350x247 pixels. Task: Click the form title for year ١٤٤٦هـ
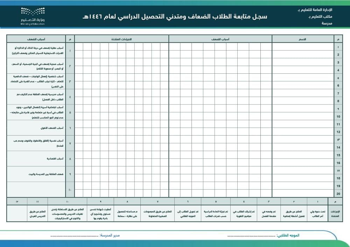(x=175, y=16)
